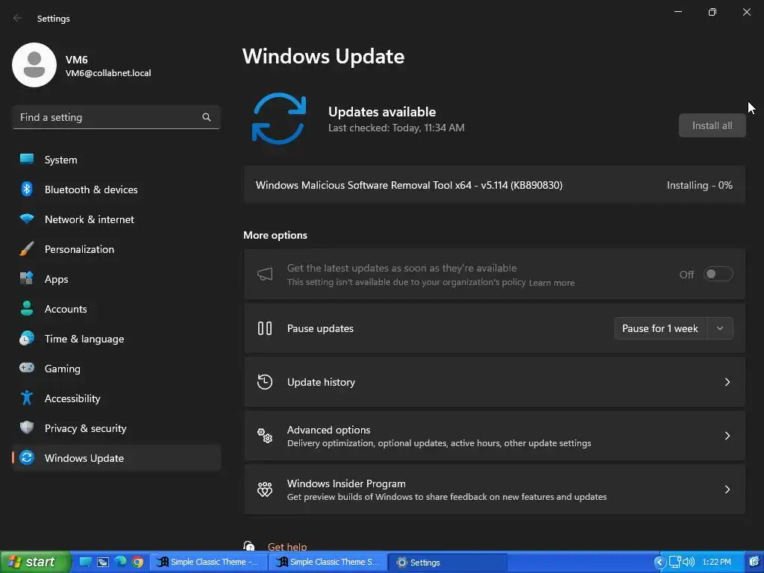Select Personalization category

click(116, 249)
